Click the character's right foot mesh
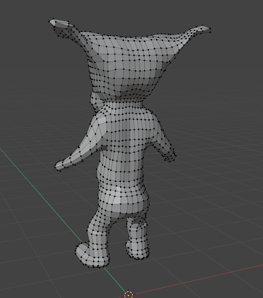 click(138, 250)
